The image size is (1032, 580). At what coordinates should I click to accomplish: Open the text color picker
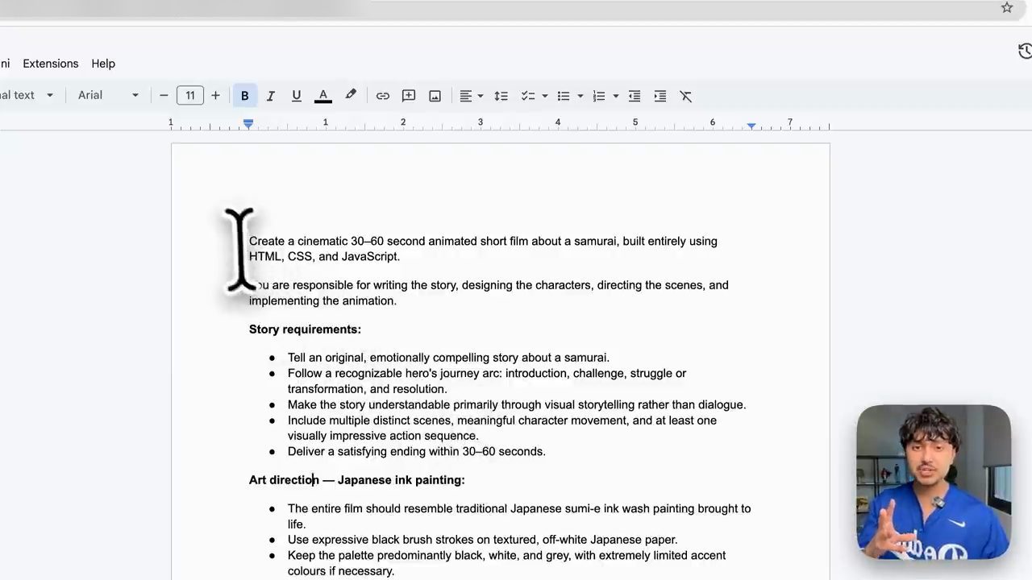(x=322, y=96)
